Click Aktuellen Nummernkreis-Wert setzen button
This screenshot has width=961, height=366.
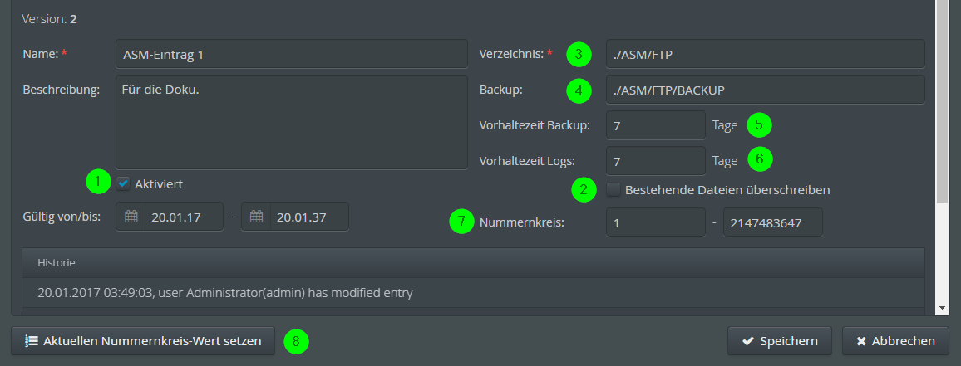coord(143,341)
